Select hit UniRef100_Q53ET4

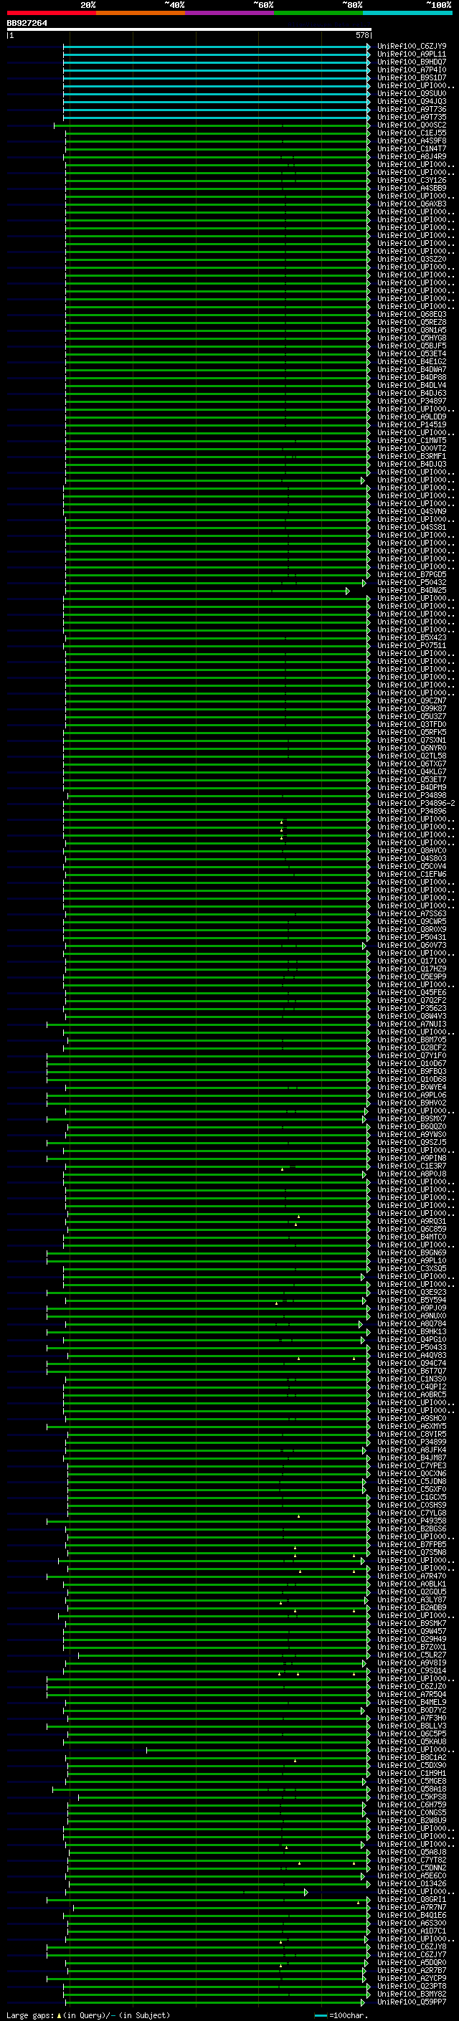(412, 354)
